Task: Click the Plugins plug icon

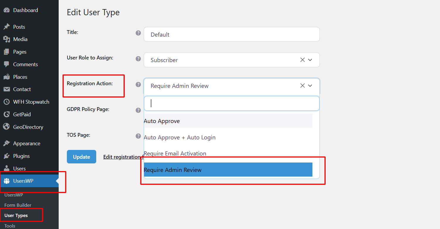Action: (6, 156)
